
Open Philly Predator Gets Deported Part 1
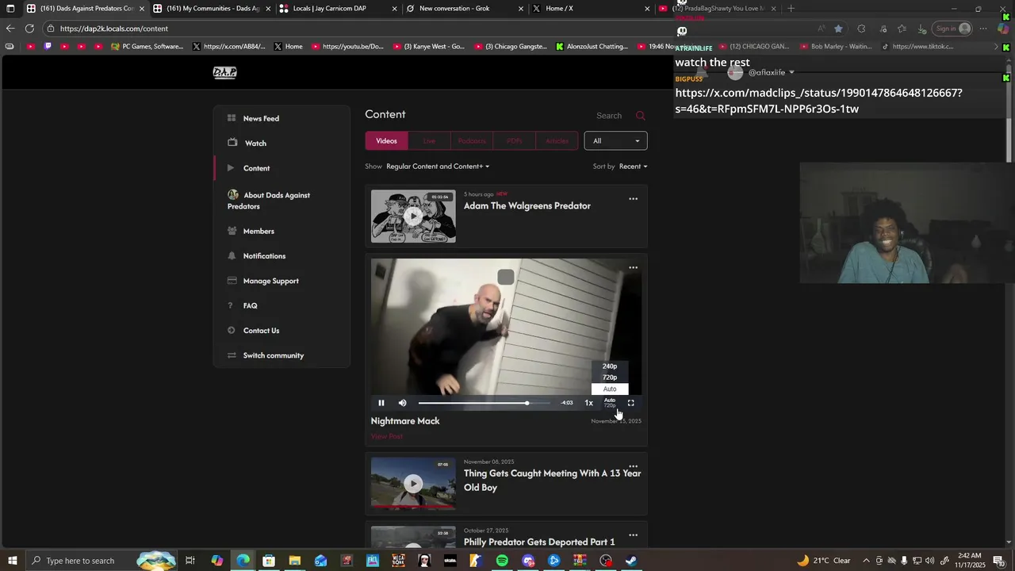click(539, 542)
